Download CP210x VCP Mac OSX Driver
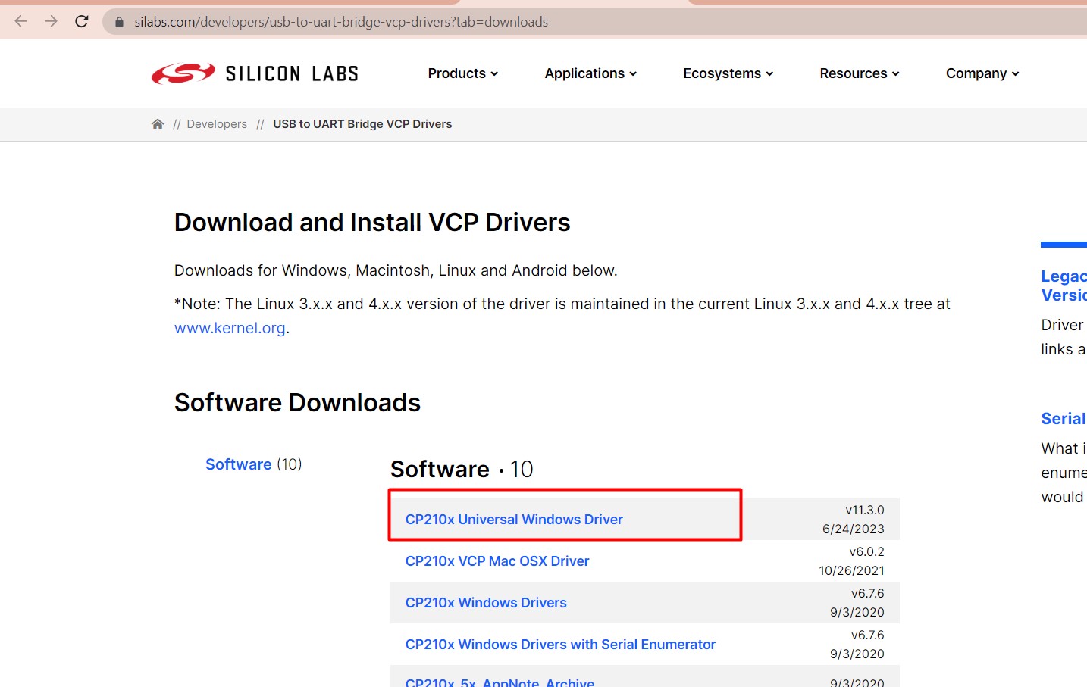Image resolution: width=1087 pixels, height=687 pixels. pos(497,561)
